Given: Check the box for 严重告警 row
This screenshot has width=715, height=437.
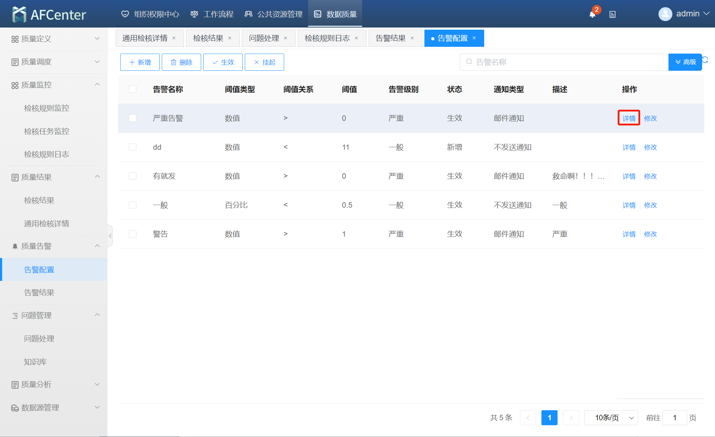Looking at the screenshot, I should [x=133, y=118].
